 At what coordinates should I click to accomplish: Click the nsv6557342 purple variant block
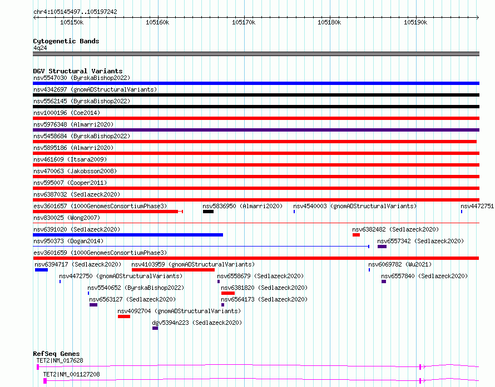(x=382, y=247)
